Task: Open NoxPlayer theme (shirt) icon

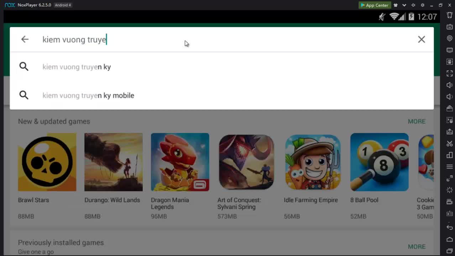Action: [396, 5]
